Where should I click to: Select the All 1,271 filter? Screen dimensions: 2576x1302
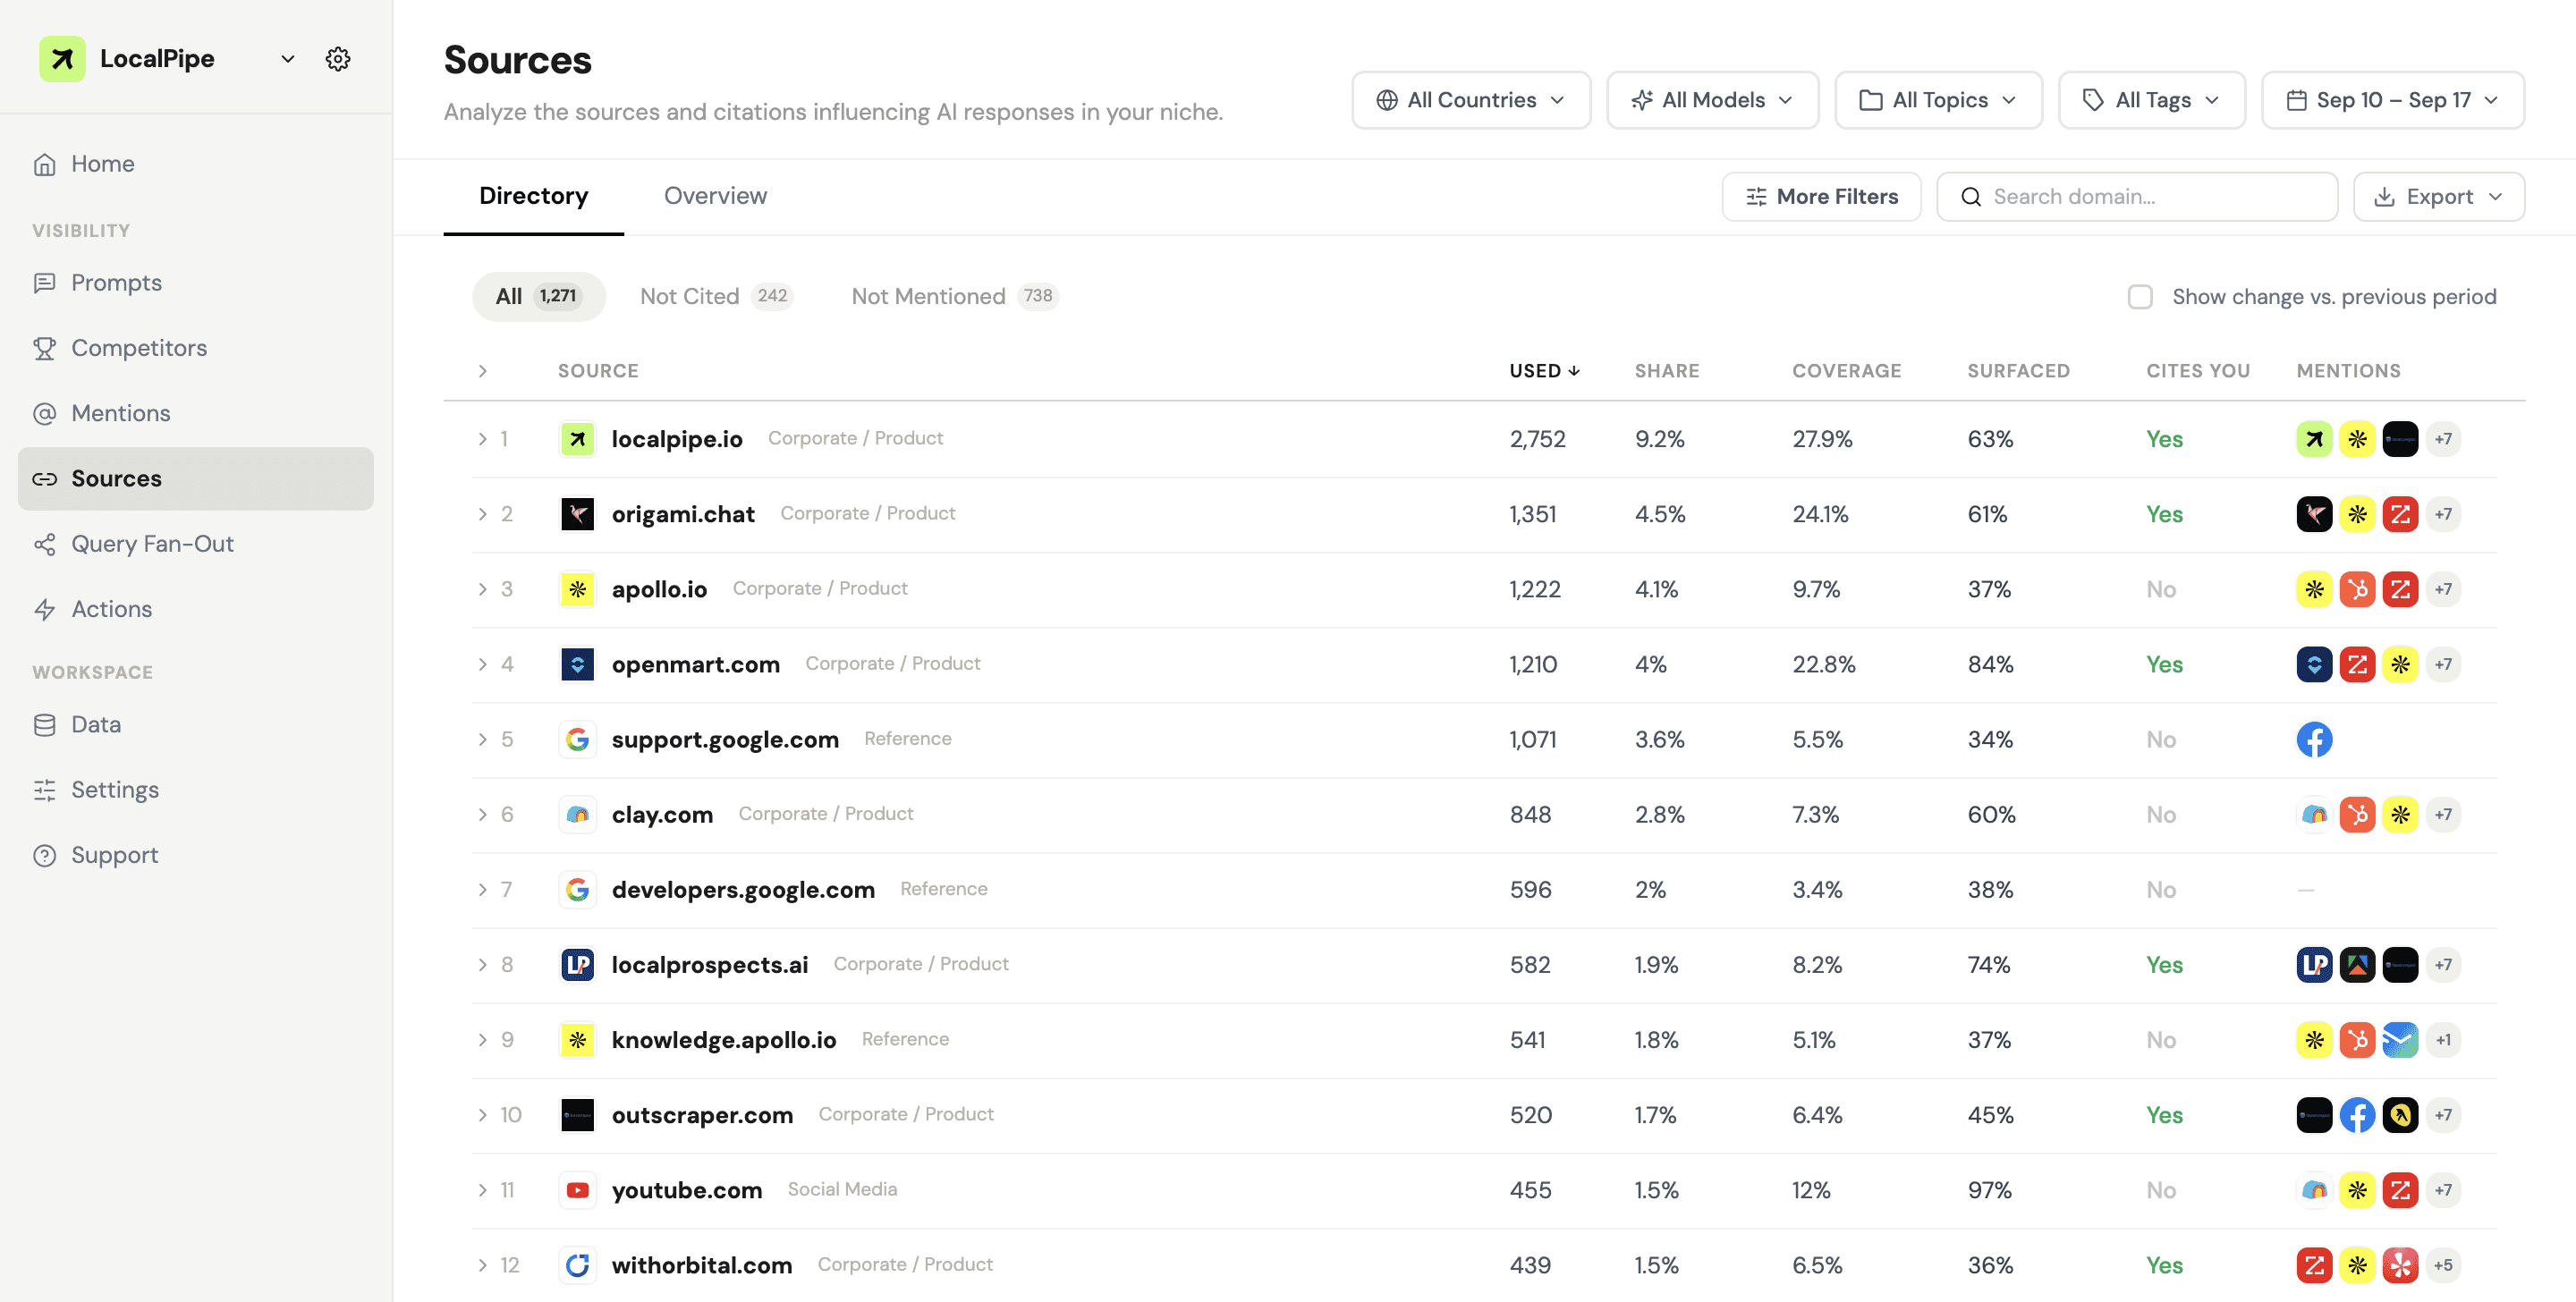539,296
